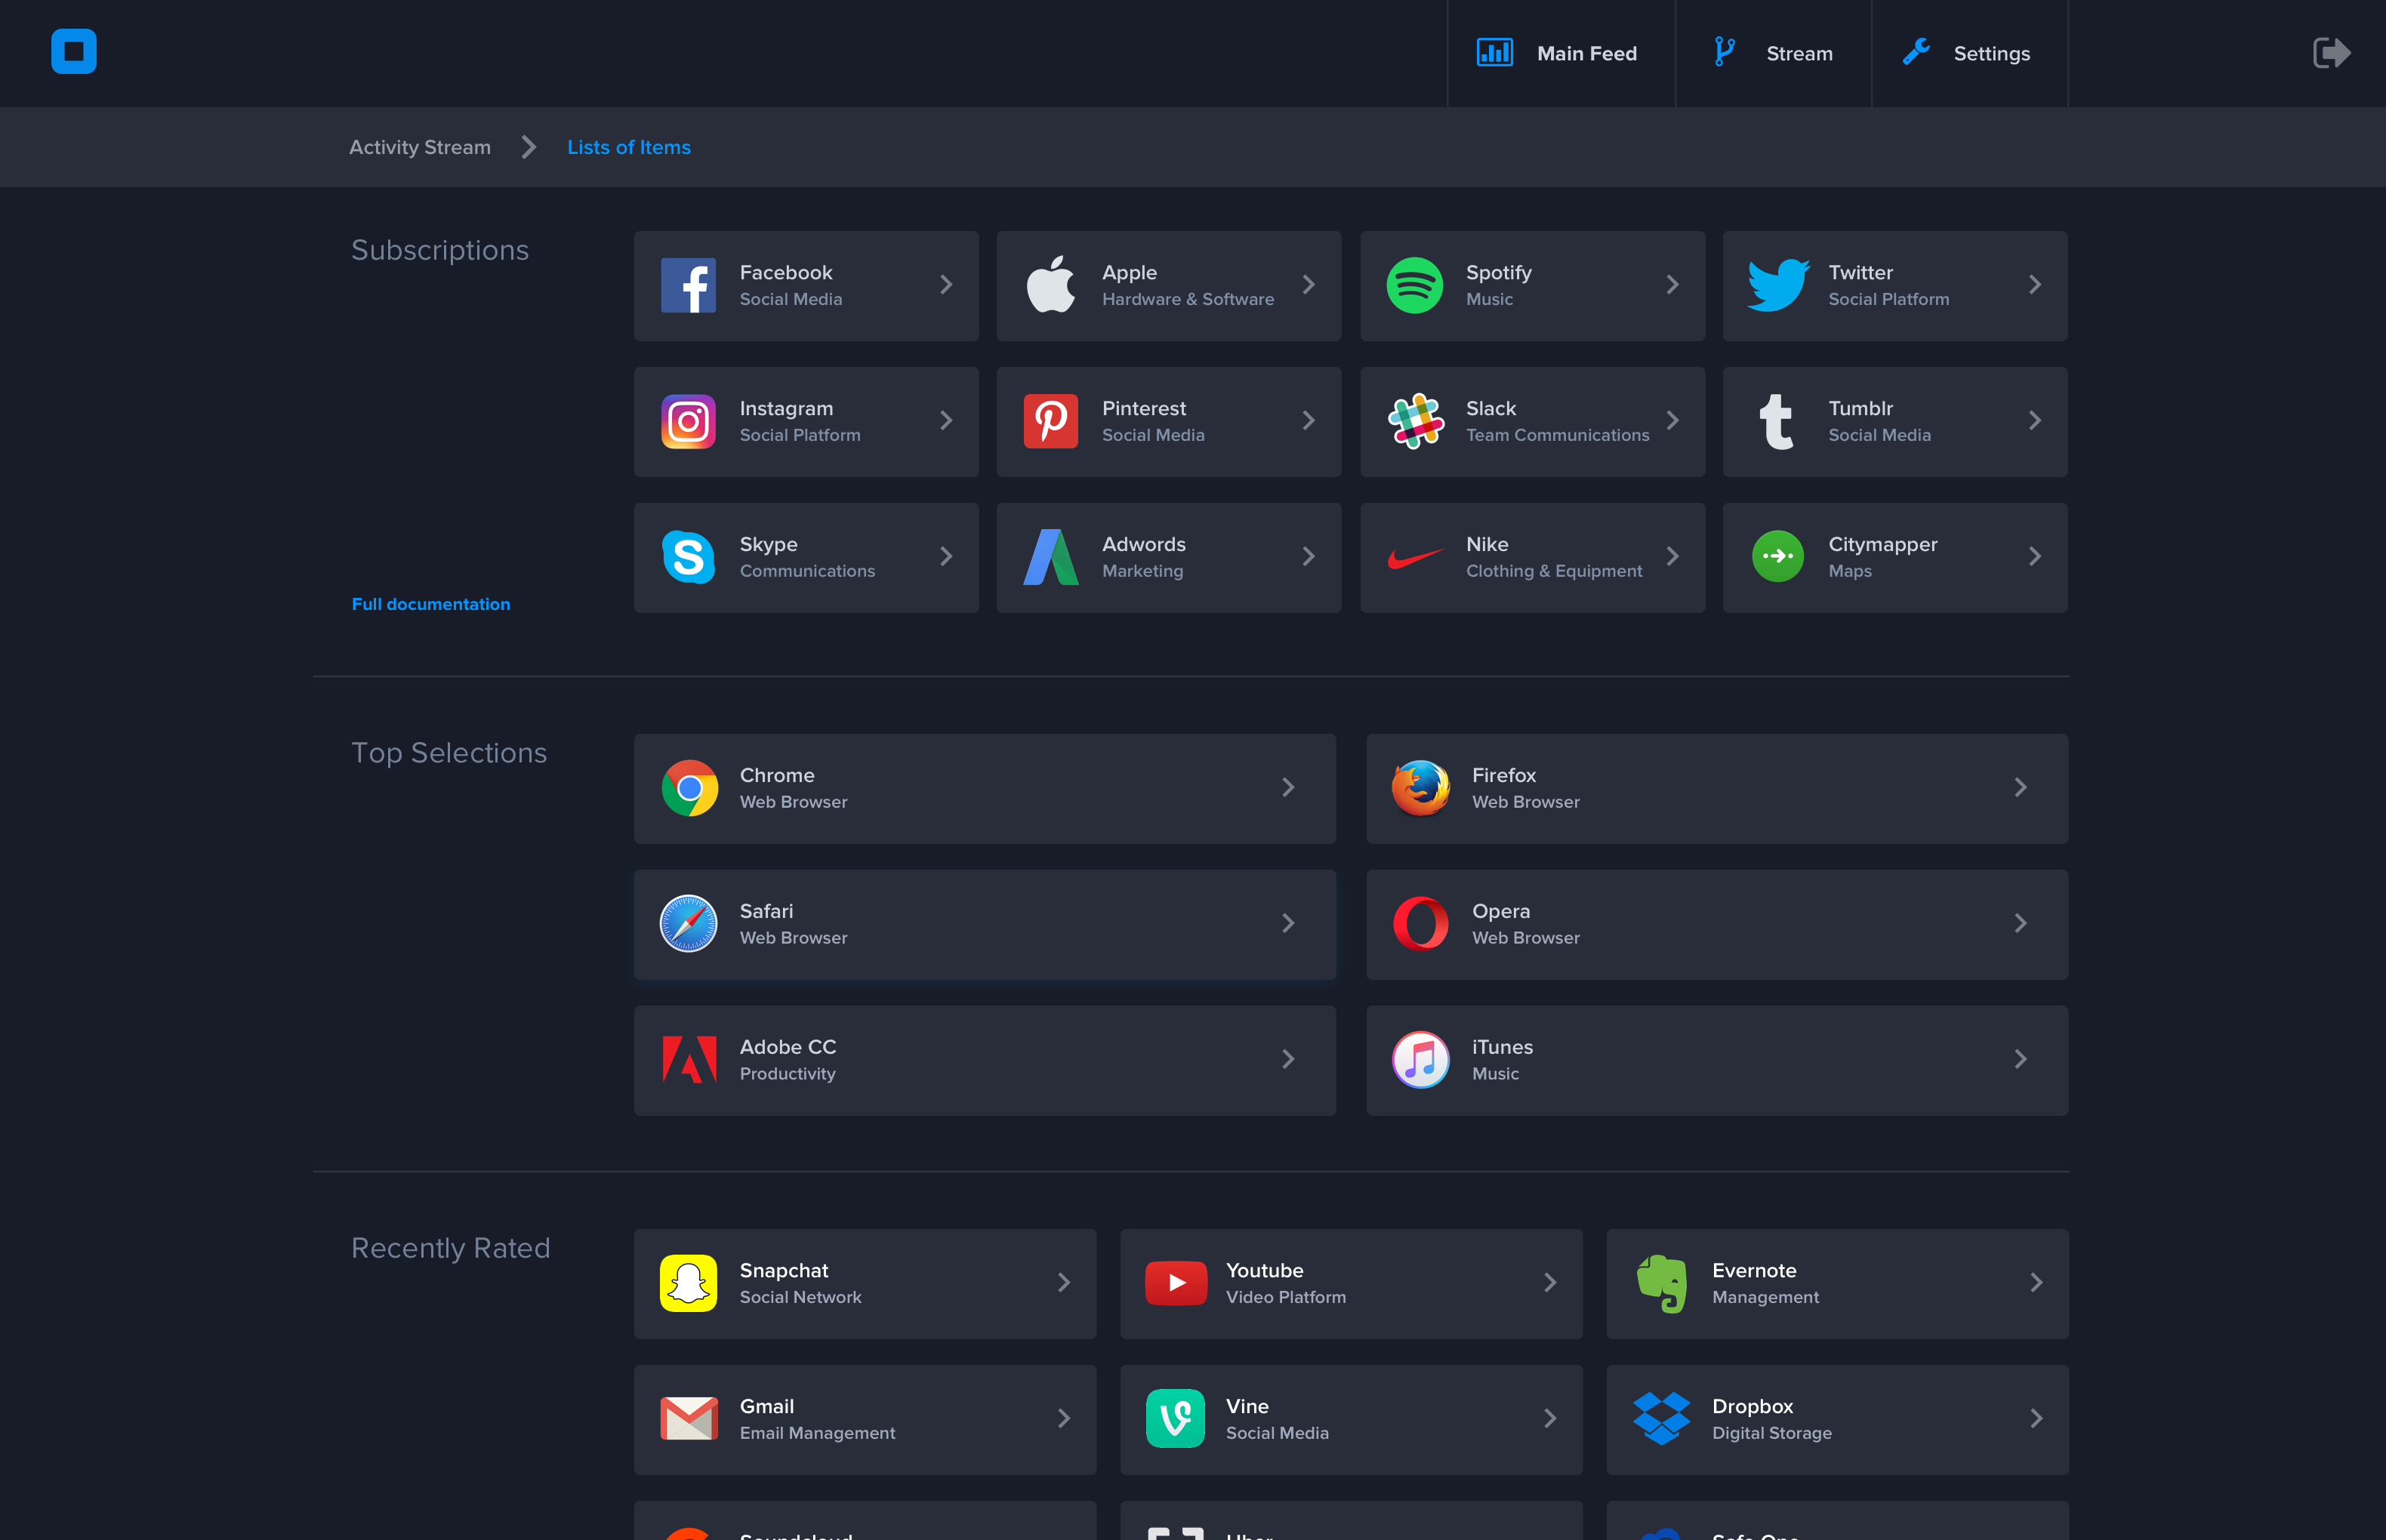
Task: Open the Tumblr card title
Action: (1860, 408)
